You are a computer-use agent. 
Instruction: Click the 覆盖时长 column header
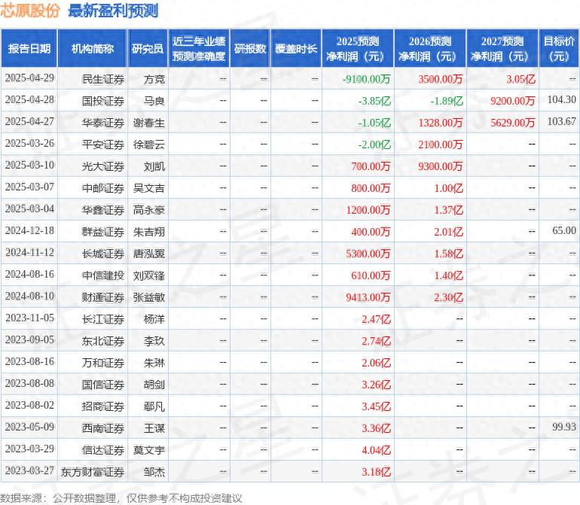click(x=296, y=49)
